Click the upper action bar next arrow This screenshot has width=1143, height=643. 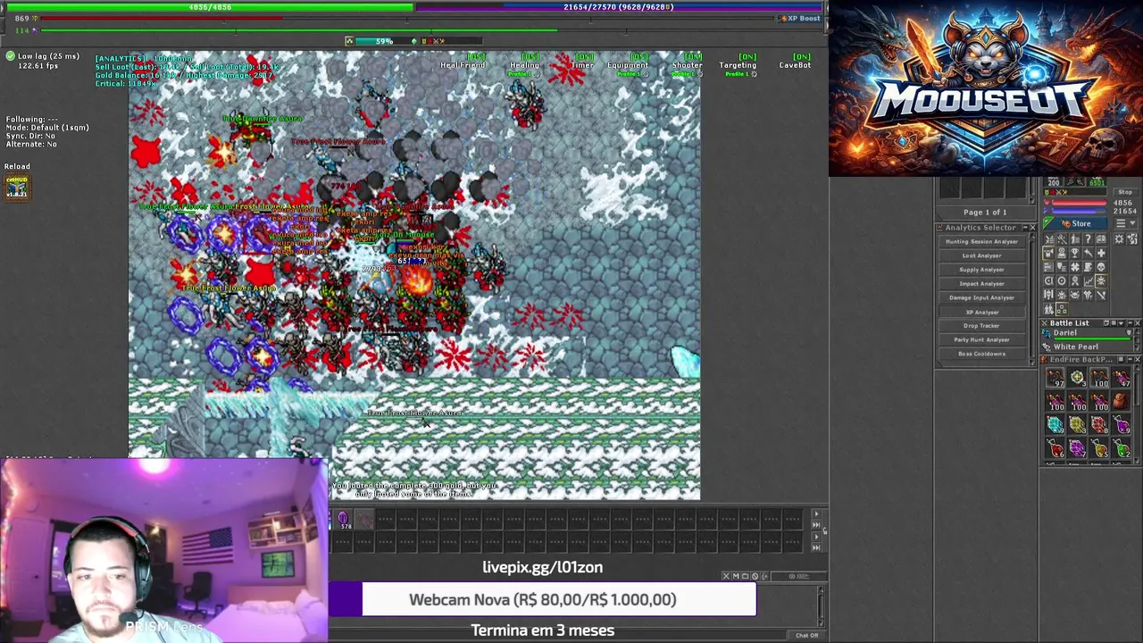click(x=816, y=514)
